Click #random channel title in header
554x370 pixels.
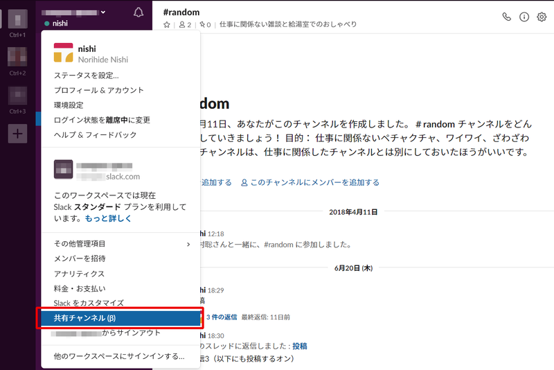[x=181, y=12]
